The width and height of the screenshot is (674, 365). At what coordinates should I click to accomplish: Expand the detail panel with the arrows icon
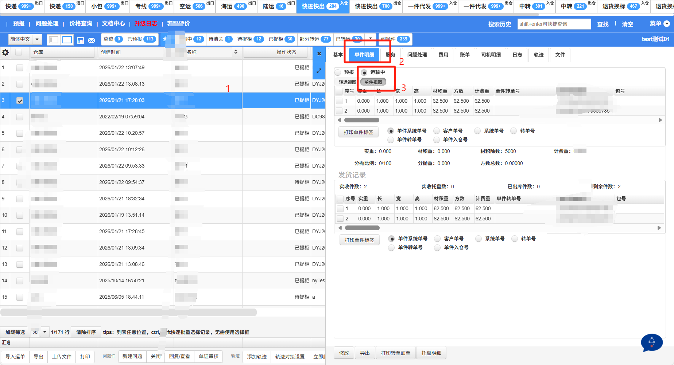point(319,71)
